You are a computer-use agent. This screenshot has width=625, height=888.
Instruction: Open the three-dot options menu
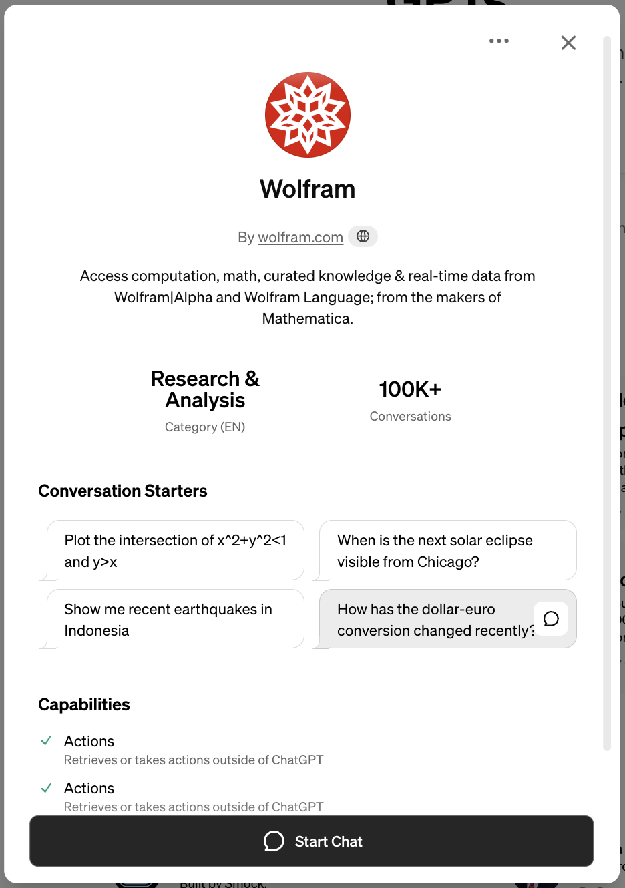pos(499,41)
